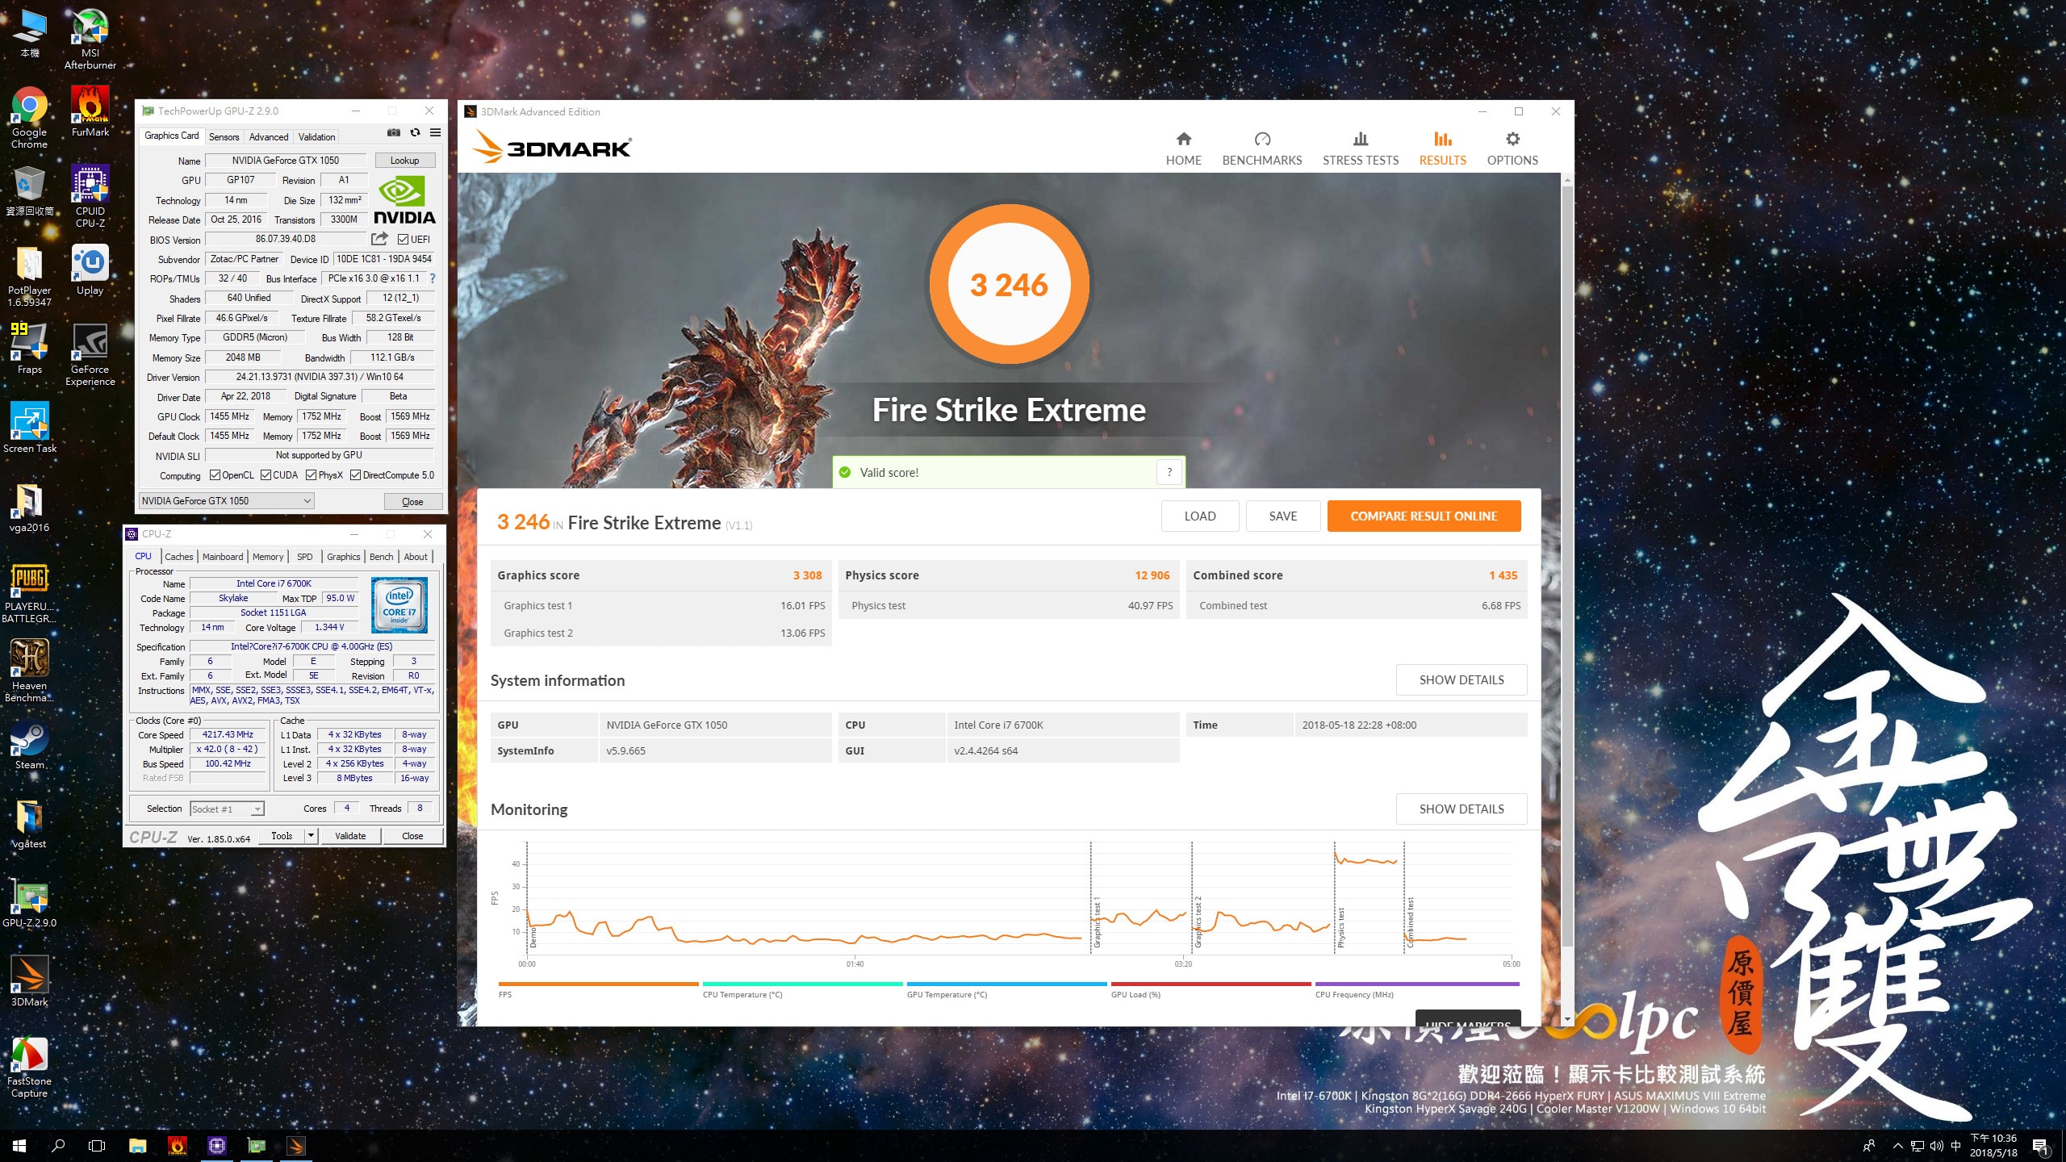This screenshot has width=2066, height=1162.
Task: Open 3DMark OPTIONS gear
Action: pos(1512,149)
